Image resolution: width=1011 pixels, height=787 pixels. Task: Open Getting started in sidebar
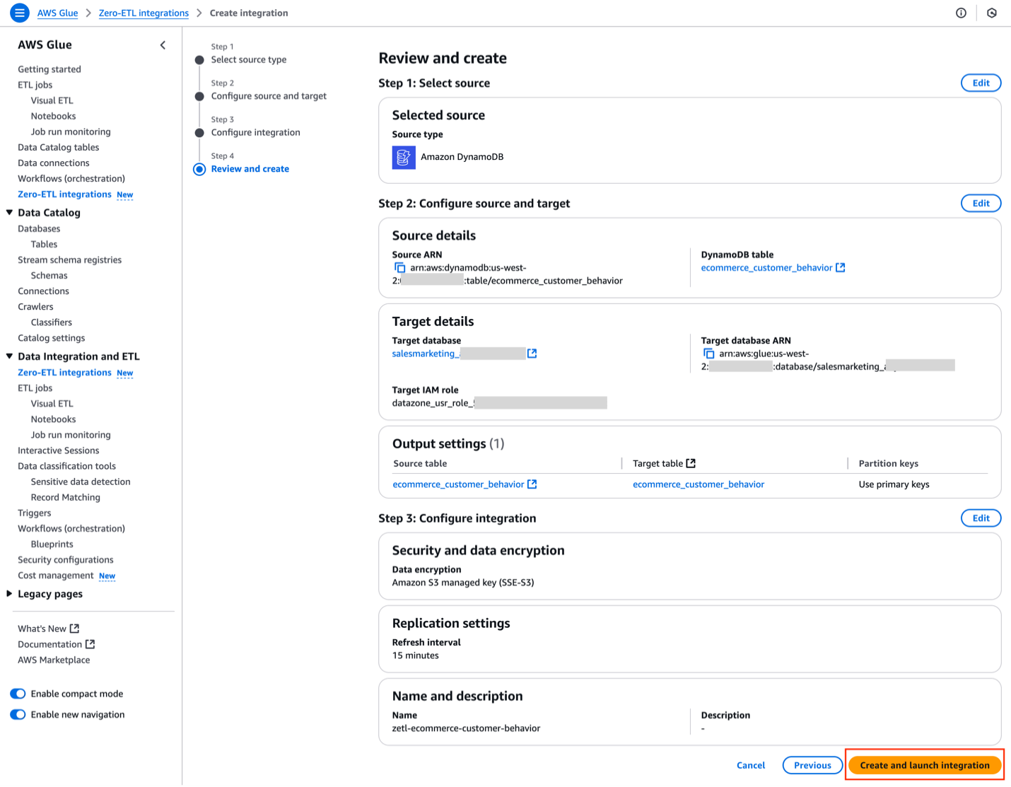[49, 69]
